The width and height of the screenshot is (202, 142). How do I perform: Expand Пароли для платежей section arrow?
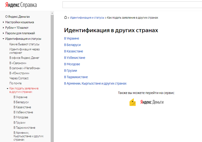(3, 33)
